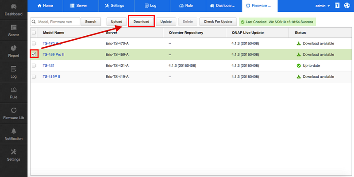Screen dimensions: 354x177
Task: Open Log section in the sidebar
Action: (x=14, y=72)
